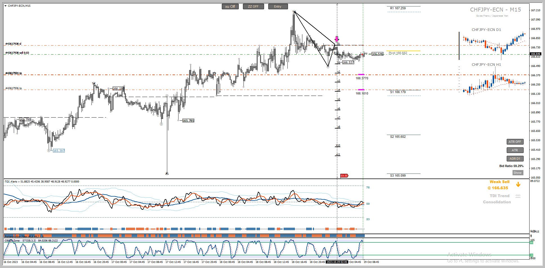The image size is (545, 268).
Task: Click the highlighted 2023.10.19 02:45 time label
Action: tap(336, 262)
